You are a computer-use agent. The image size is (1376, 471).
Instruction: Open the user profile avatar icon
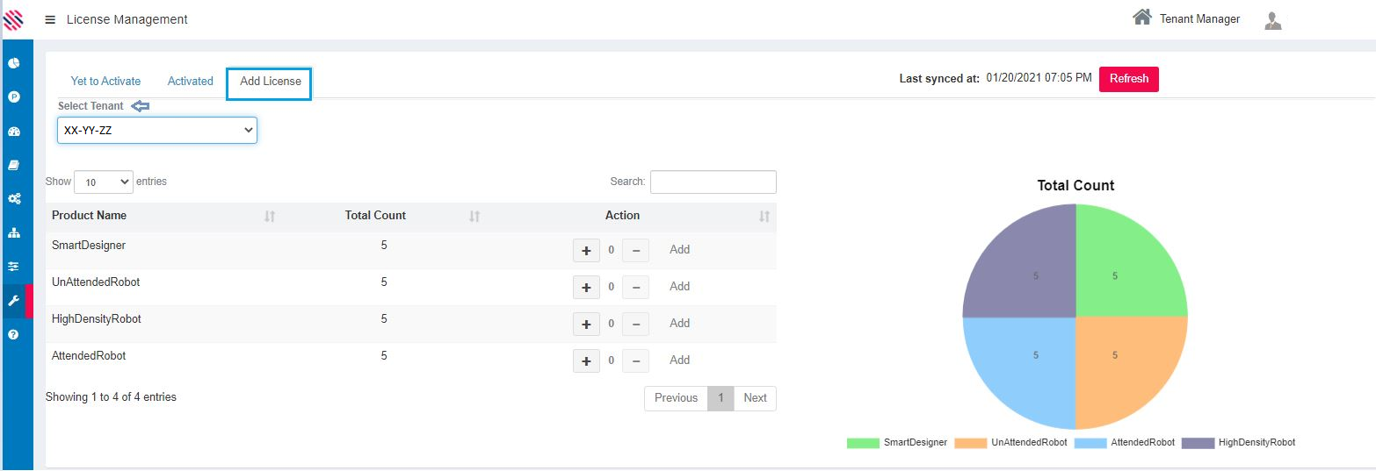(1272, 20)
